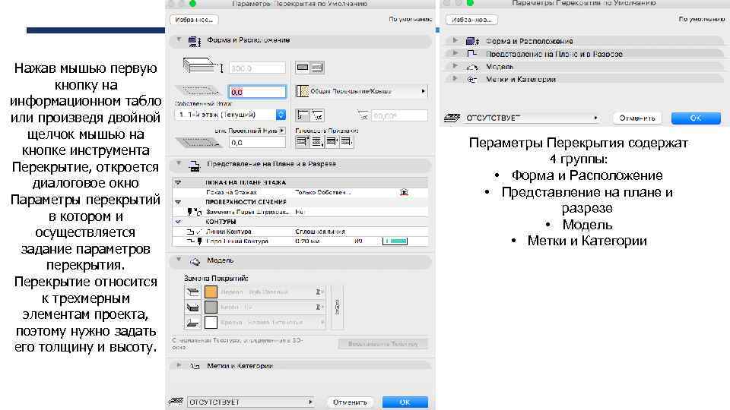Toggle the edge surface override button
This screenshot has width=730, height=410.
[x=192, y=307]
